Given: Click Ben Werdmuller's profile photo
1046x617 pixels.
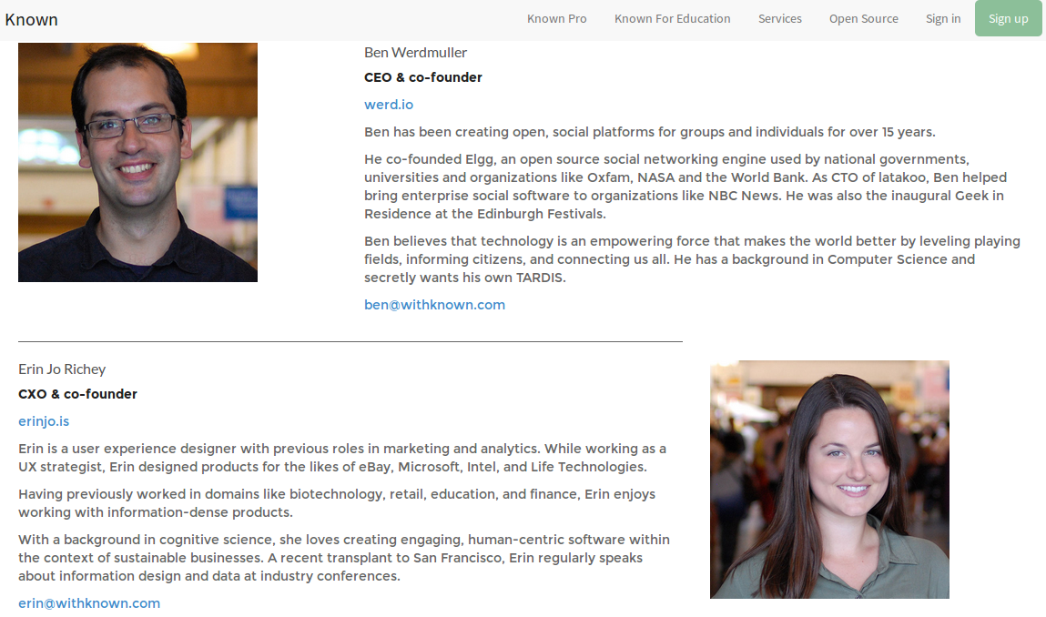Looking at the screenshot, I should (137, 162).
